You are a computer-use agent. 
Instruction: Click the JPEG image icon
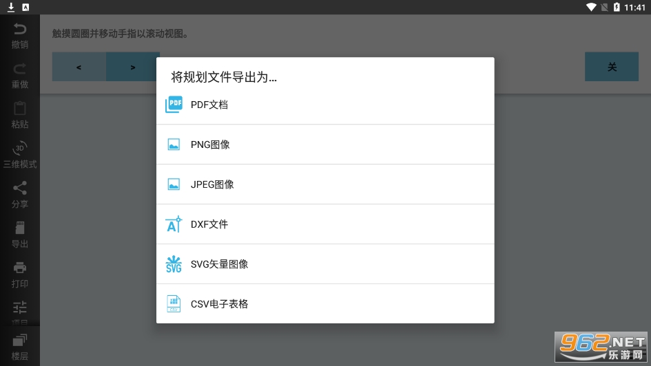click(174, 184)
